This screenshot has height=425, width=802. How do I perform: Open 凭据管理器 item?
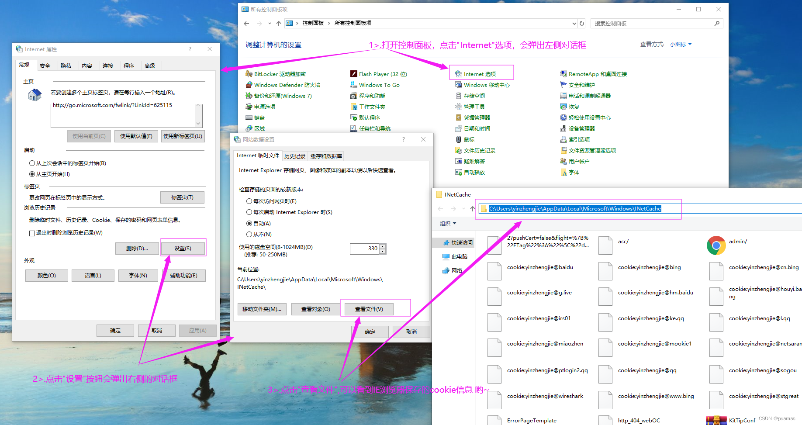coord(473,118)
